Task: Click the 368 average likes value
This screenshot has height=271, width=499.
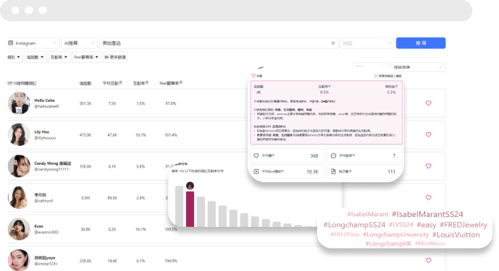Action: tap(314, 155)
